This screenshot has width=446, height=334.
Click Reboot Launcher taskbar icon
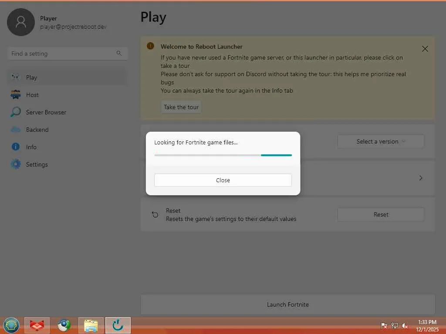click(118, 325)
